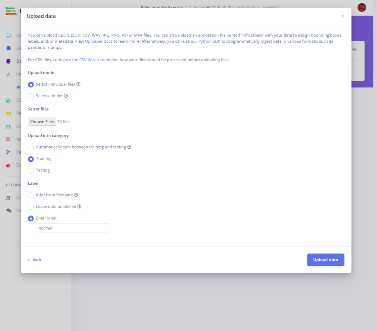Click the Upload data button
The image size is (377, 331).
click(x=326, y=260)
